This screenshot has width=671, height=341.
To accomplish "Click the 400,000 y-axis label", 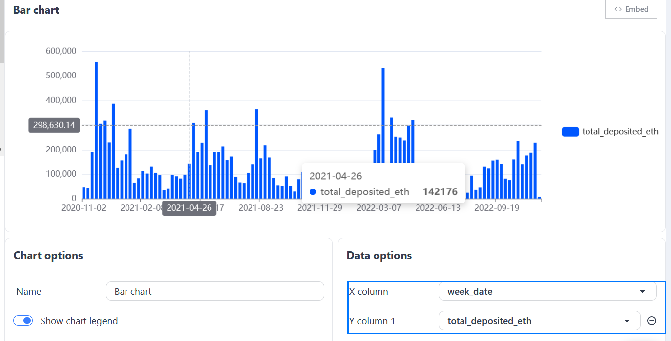I will pos(61,100).
